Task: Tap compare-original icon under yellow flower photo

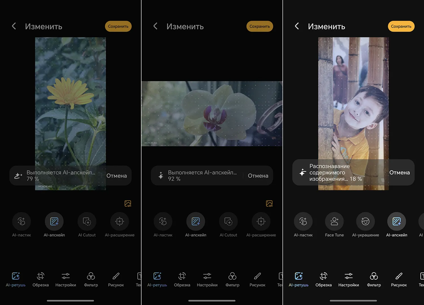Action: pyautogui.click(x=128, y=203)
